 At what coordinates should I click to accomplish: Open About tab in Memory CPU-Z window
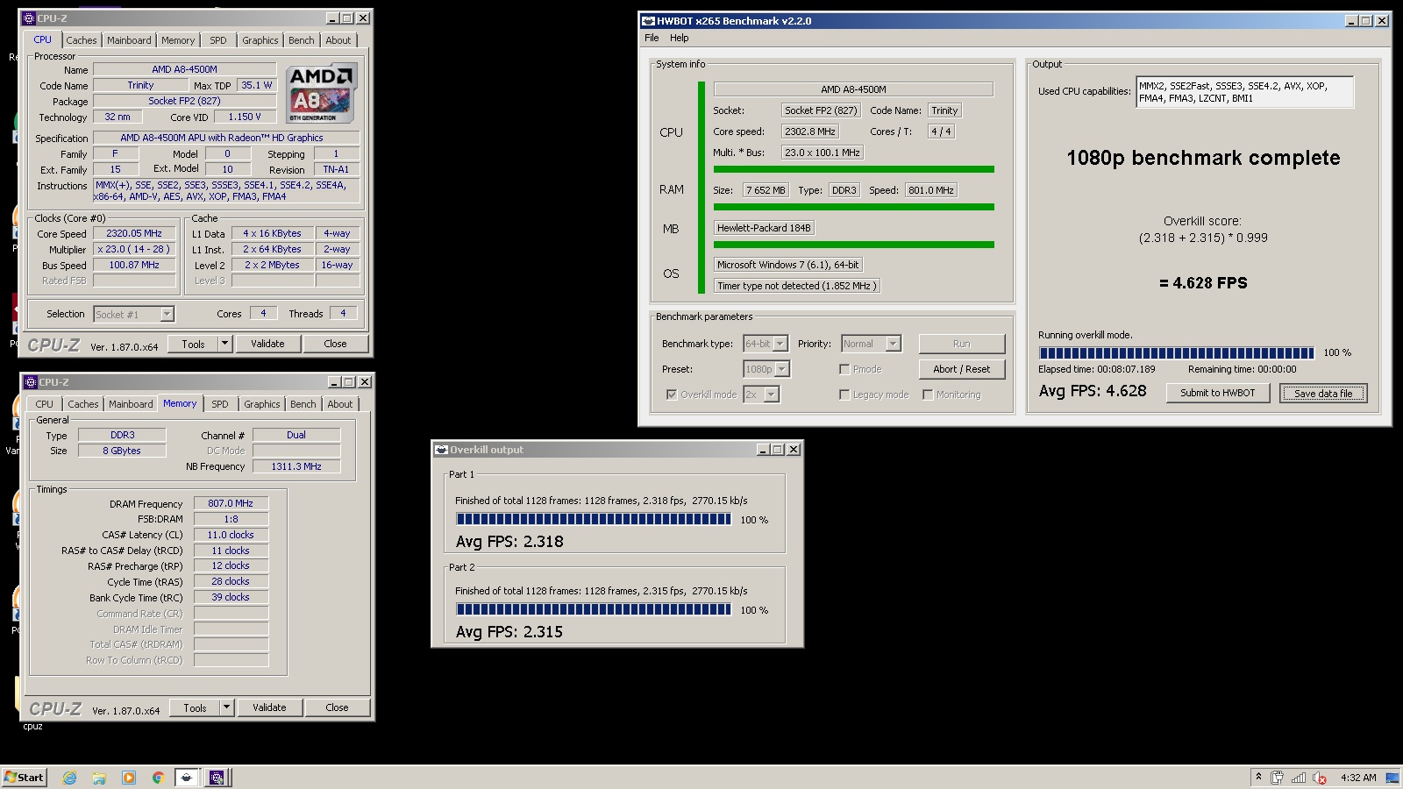coord(340,404)
